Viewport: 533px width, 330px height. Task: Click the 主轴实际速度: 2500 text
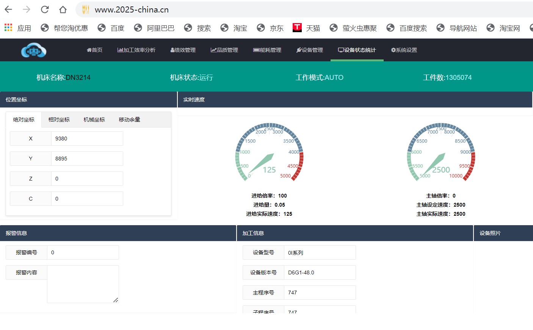click(x=441, y=214)
